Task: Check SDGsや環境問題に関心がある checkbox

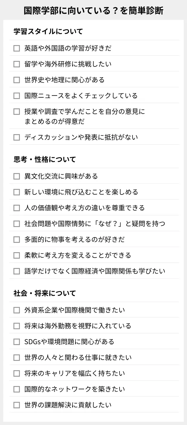Action: [x=17, y=342]
